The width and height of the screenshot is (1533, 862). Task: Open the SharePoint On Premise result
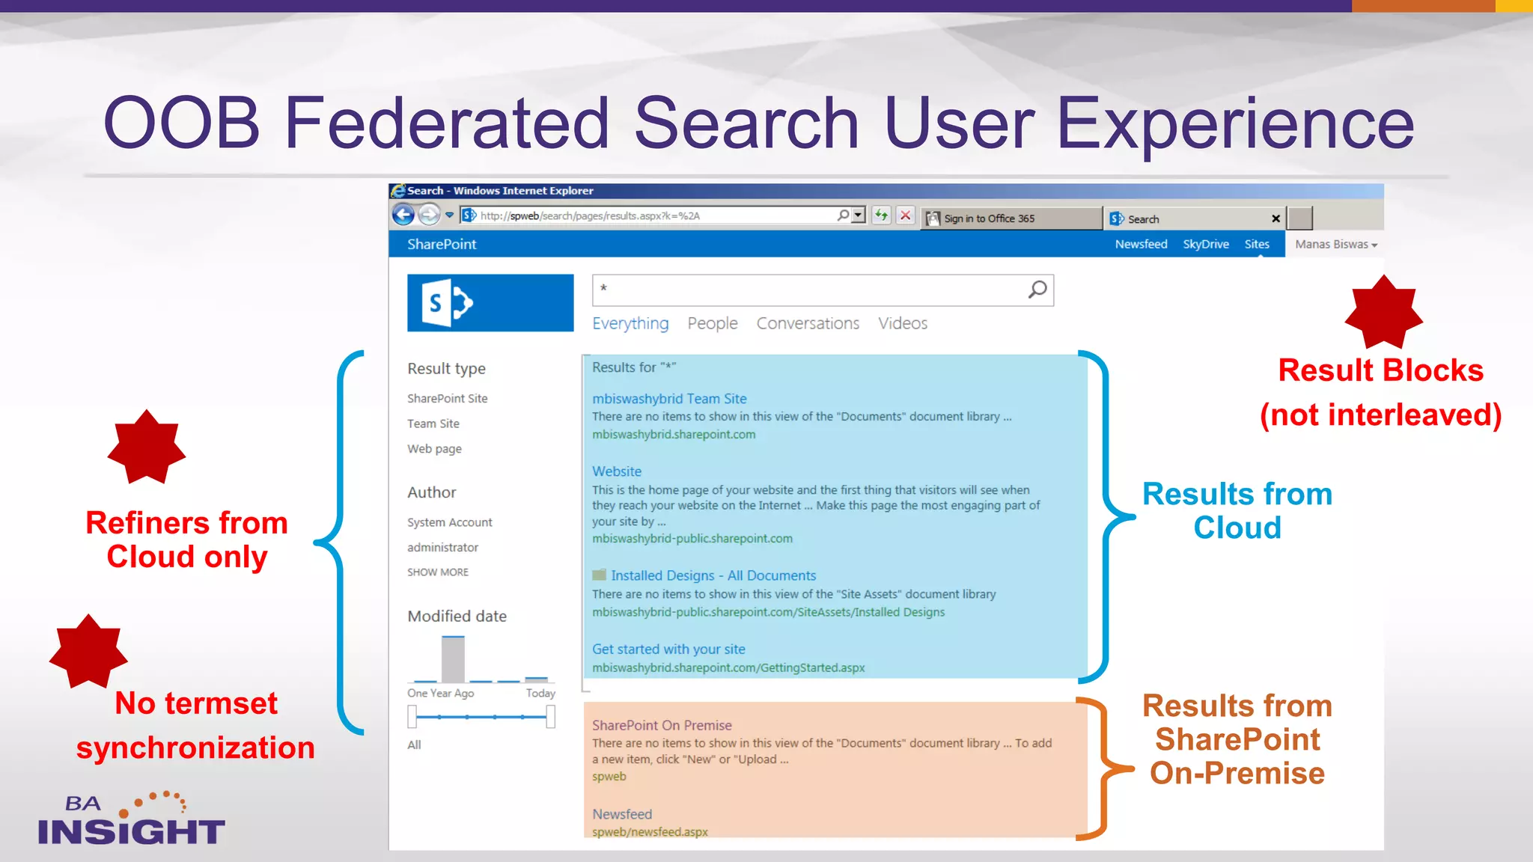[x=662, y=725]
